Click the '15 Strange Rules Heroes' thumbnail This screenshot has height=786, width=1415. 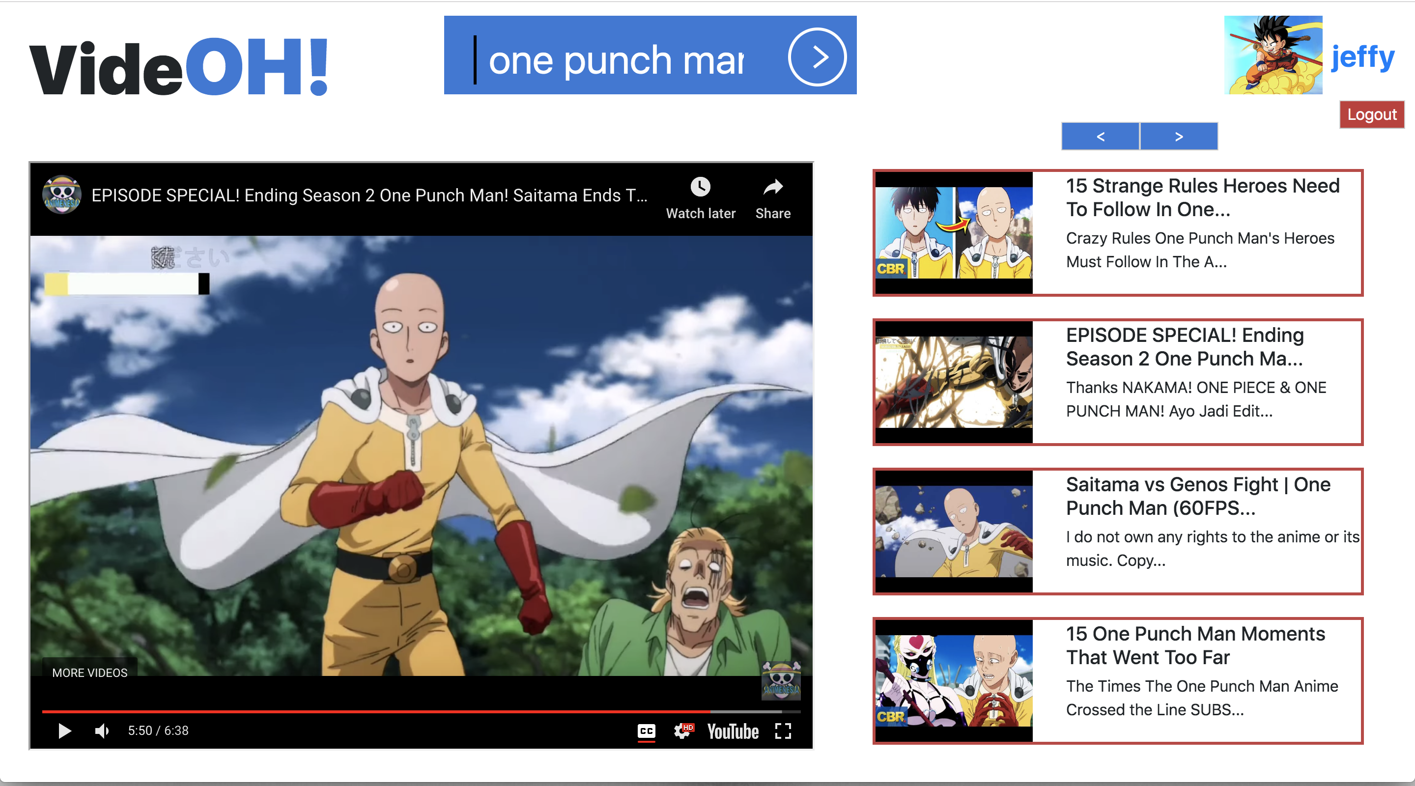coord(954,233)
